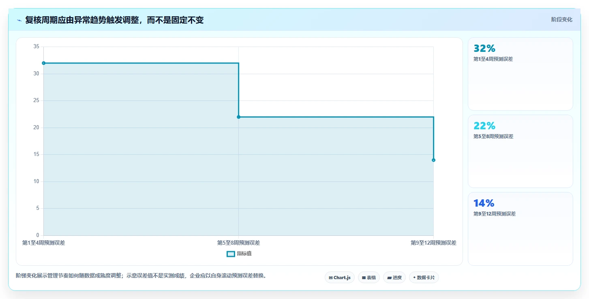Viewport: 589px width, 299px height.
Task: Select the 表格 tag chip
Action: tap(369, 278)
